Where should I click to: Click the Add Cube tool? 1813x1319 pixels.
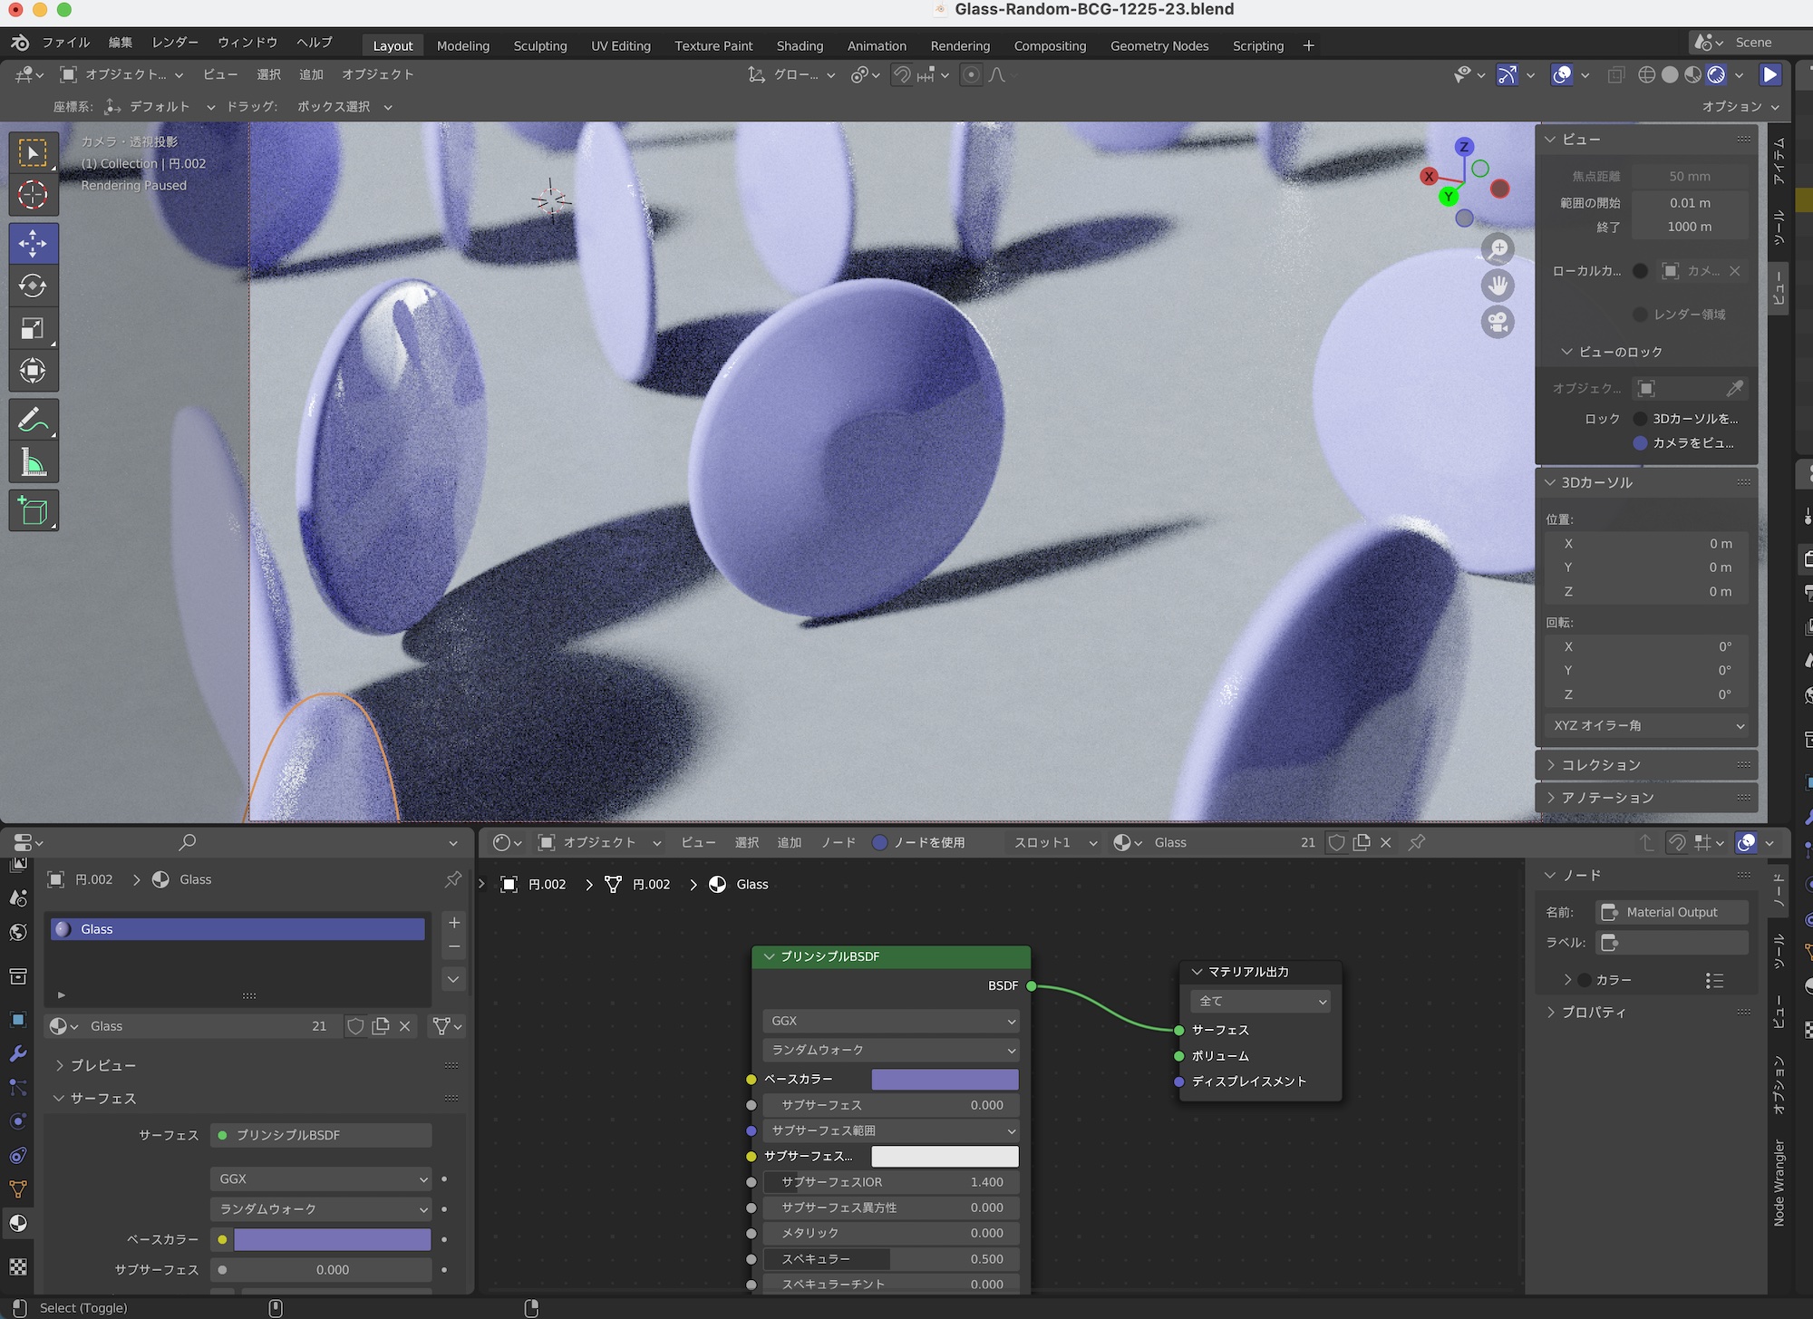pyautogui.click(x=34, y=511)
